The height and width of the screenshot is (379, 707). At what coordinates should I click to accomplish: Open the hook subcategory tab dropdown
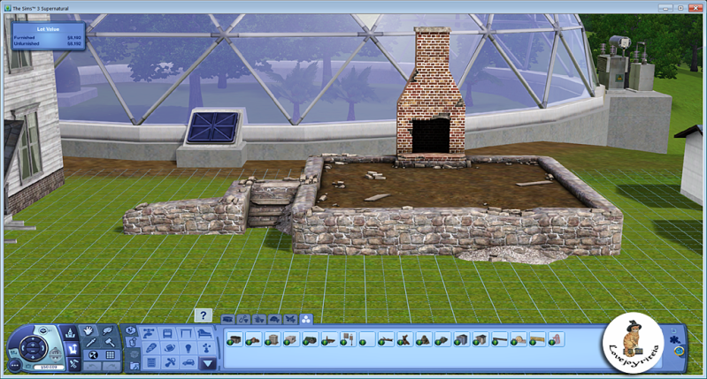[243, 319]
